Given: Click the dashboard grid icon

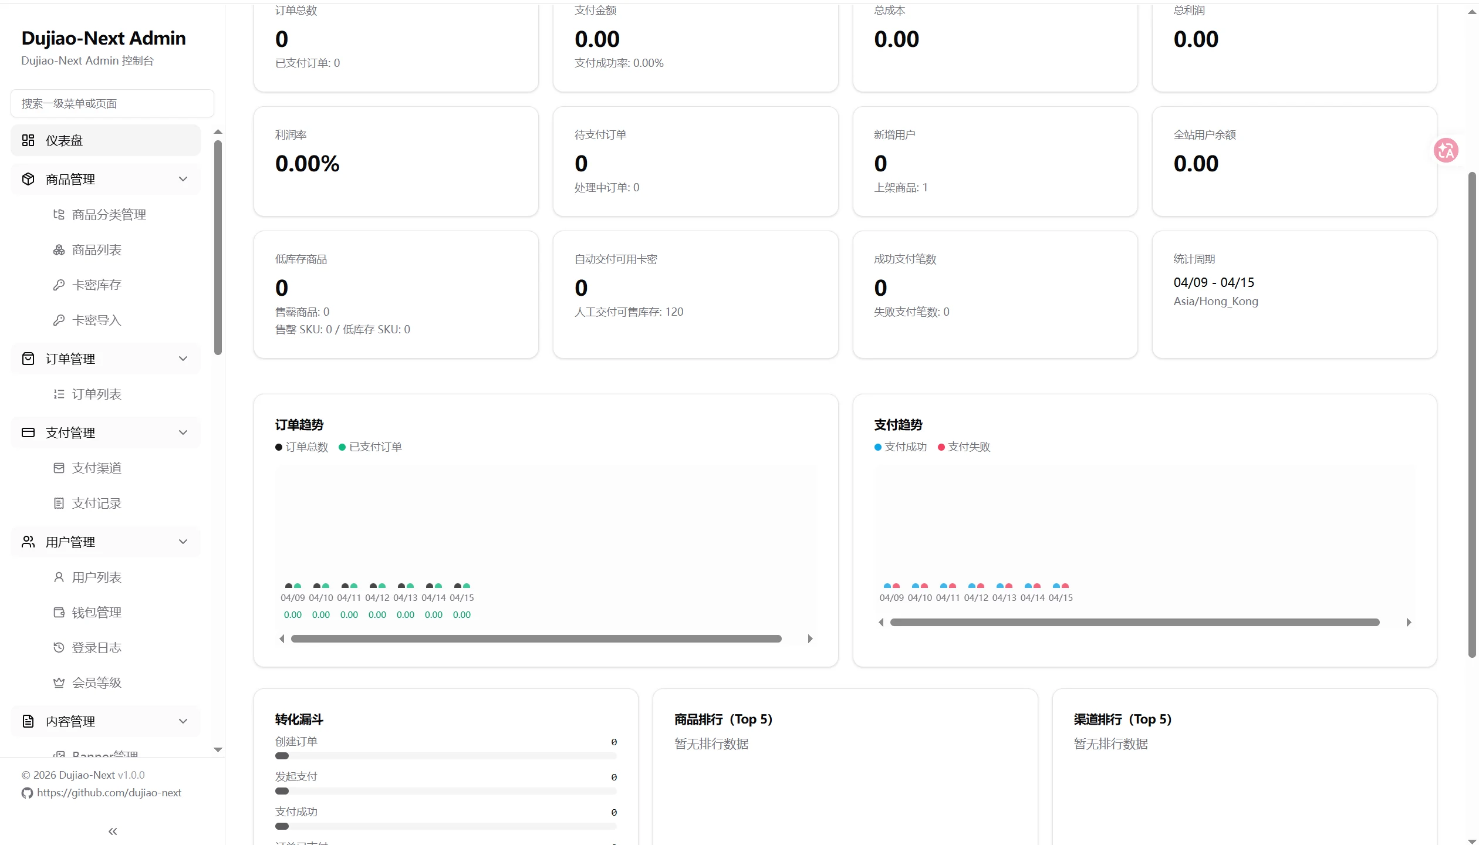Looking at the screenshot, I should pos(28,140).
